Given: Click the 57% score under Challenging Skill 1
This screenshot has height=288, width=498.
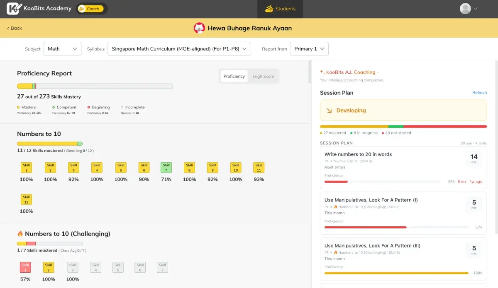Looking at the screenshot, I should click(x=25, y=279).
